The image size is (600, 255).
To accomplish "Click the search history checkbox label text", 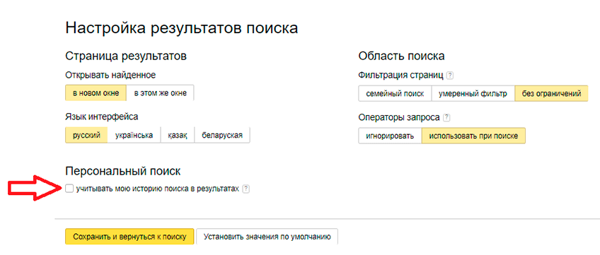I will [158, 189].
